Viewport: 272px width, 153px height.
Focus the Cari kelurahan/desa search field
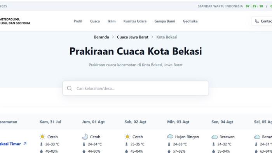click(x=136, y=88)
